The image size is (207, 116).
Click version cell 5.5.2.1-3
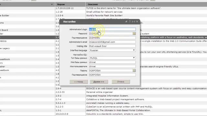(60, 103)
